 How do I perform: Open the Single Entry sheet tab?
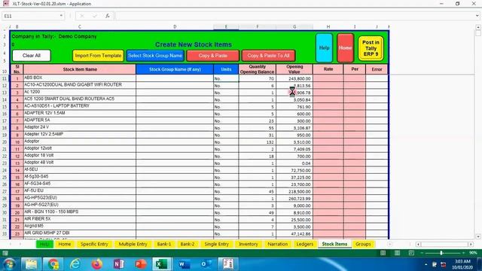pyautogui.click(x=216, y=244)
